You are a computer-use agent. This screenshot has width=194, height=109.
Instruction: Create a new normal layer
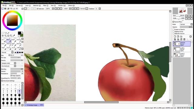(175, 36)
